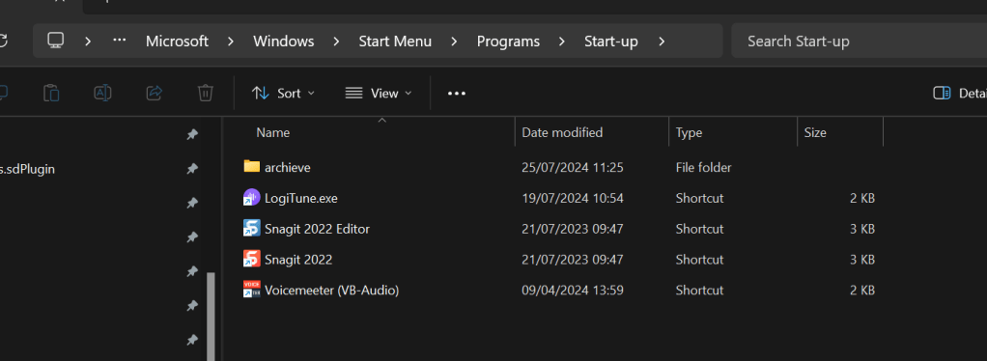Unpin the sdPlugin navigation item via pin icon

click(x=192, y=169)
